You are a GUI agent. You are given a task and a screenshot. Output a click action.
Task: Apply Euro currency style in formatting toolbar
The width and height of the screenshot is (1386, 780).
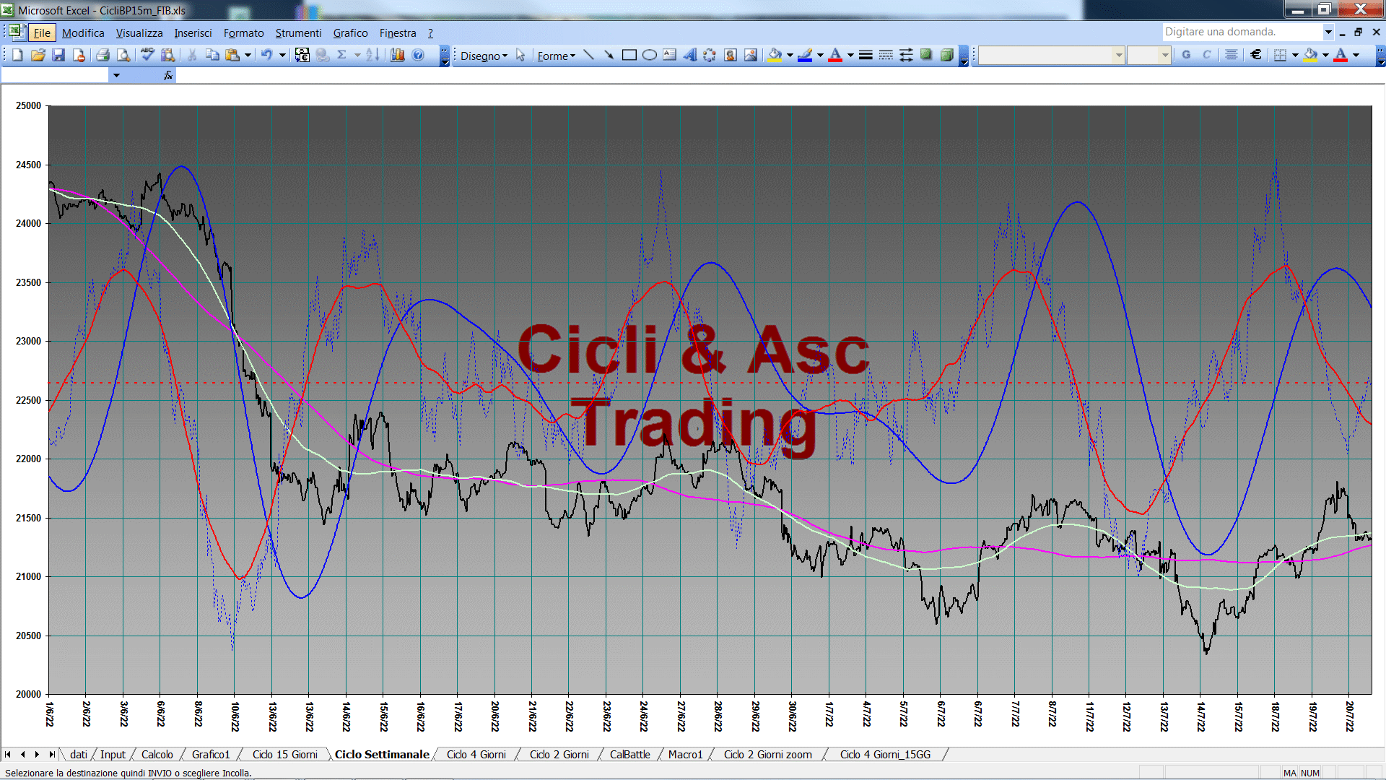(1256, 55)
